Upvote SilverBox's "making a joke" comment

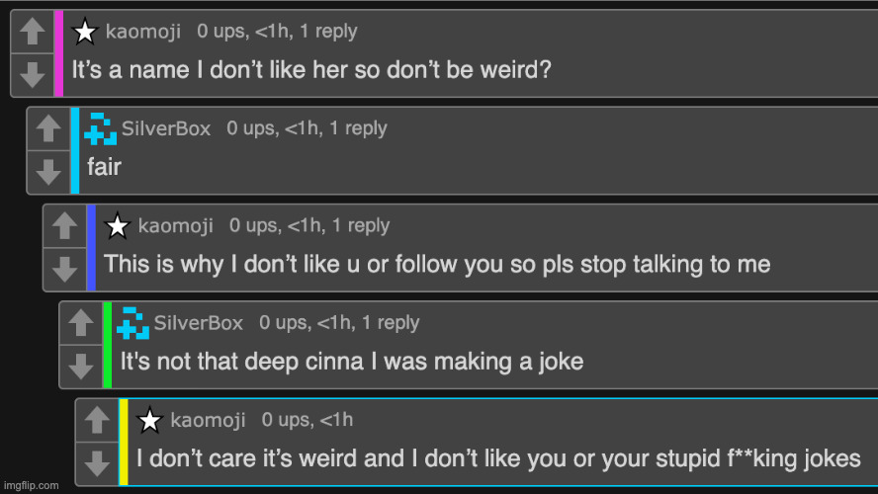coord(80,323)
